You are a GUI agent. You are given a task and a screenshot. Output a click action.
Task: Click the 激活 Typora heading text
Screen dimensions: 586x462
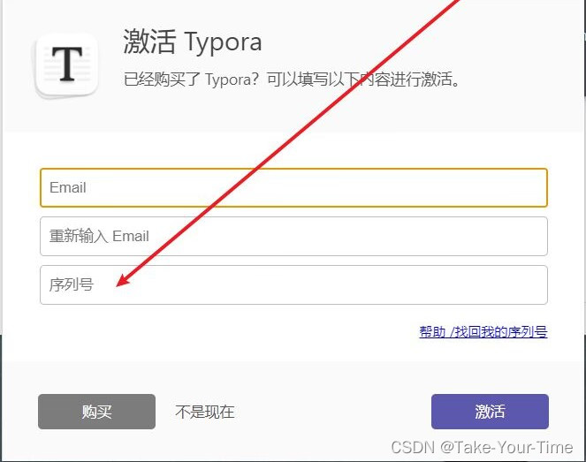tap(193, 42)
